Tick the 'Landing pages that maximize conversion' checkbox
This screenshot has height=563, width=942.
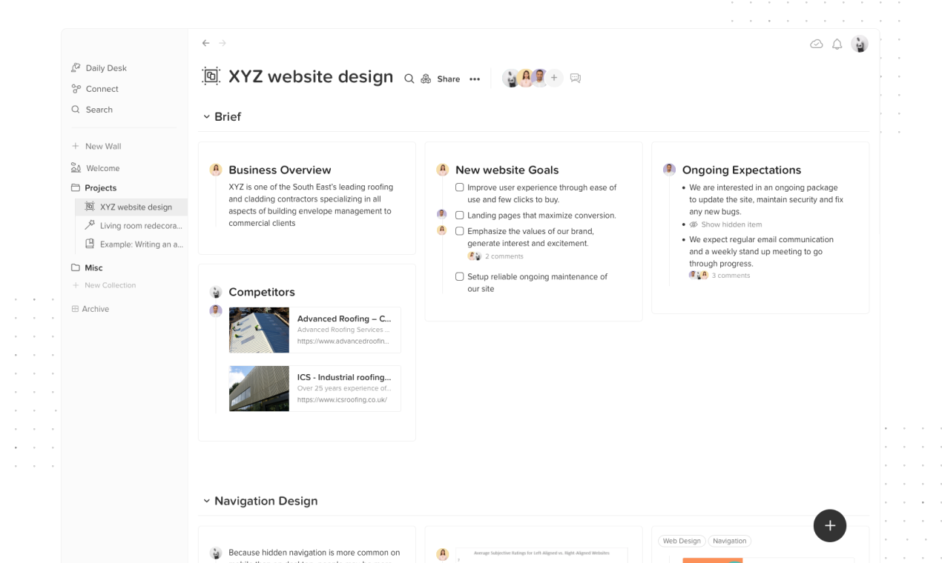click(x=460, y=216)
